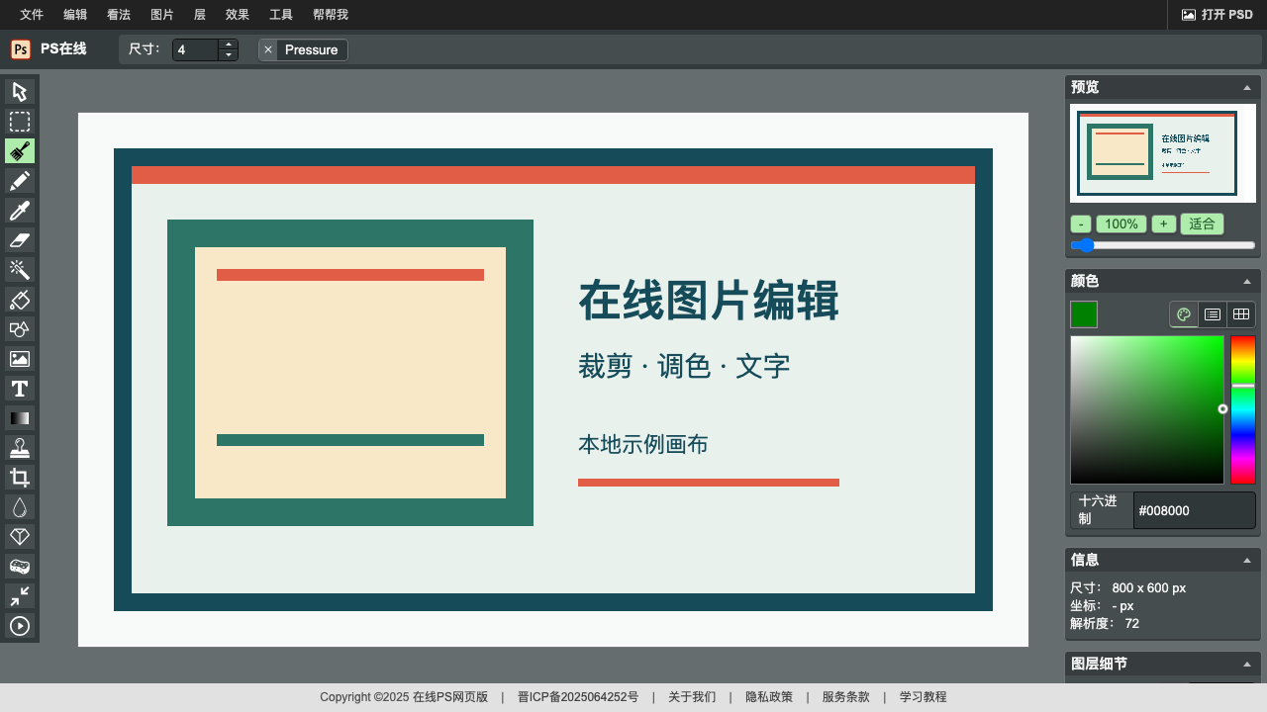Collapse the 颜色 panel
This screenshot has height=712, width=1267.
pos(1247,281)
